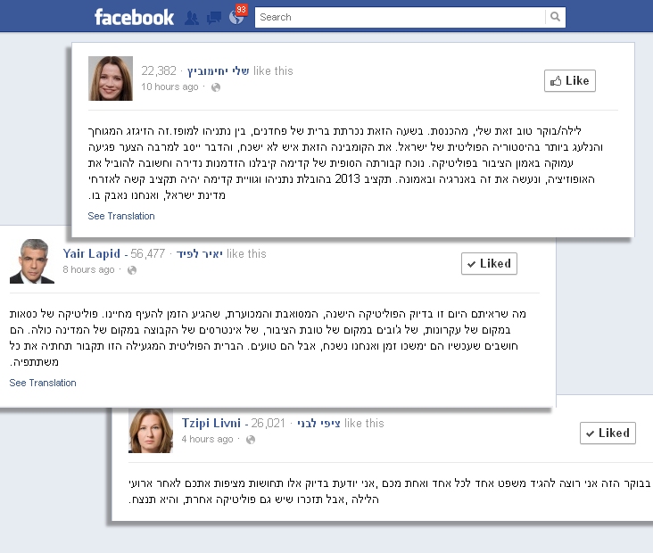The width and height of the screenshot is (653, 553).
Task: Click the Facebook logo
Action: point(134,17)
